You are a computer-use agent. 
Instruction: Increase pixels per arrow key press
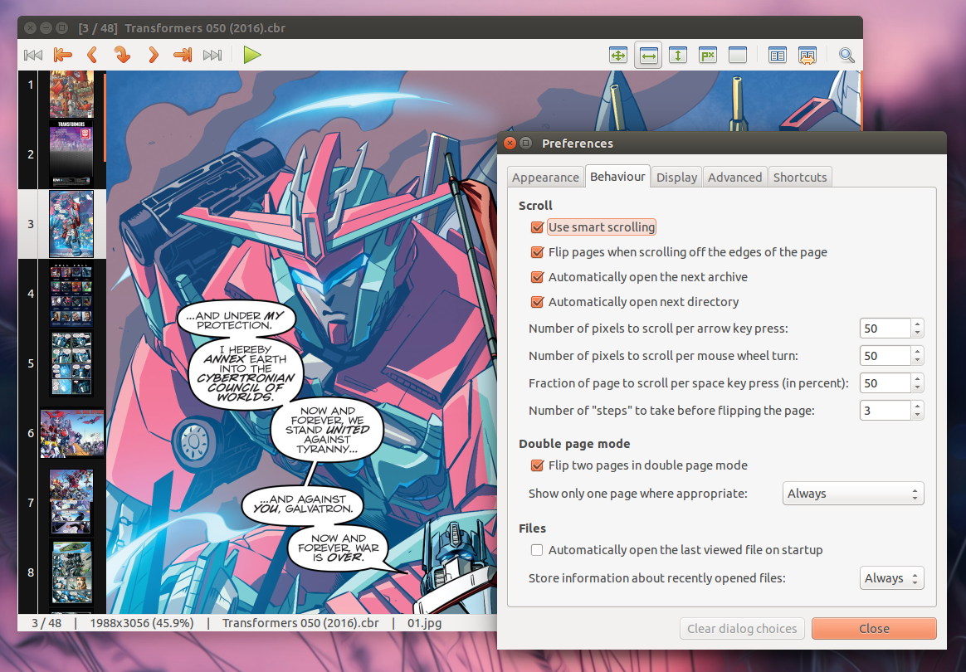917,324
